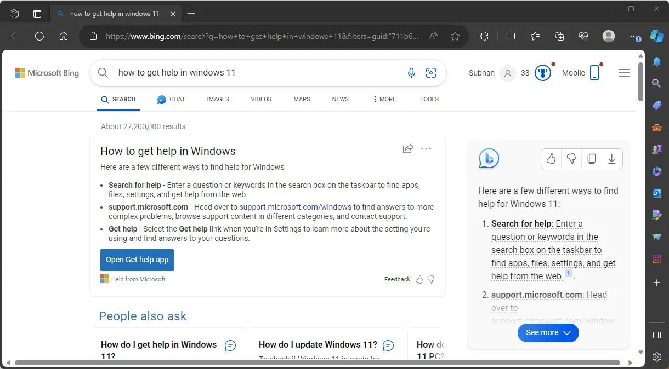The height and width of the screenshot is (369, 669).
Task: Select the SEARCH tab
Action: pos(118,99)
